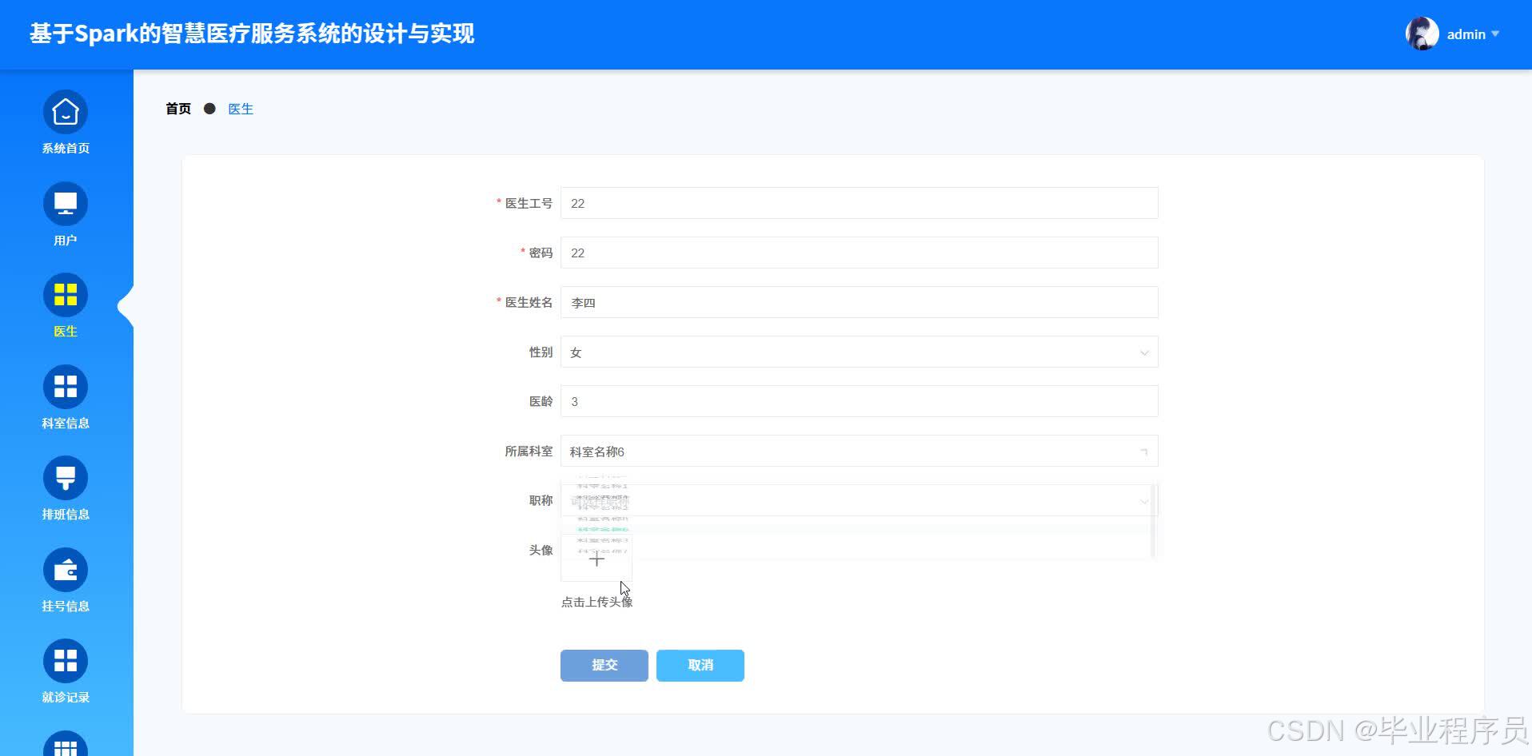Click the 就诊记录 sidebar icon

point(65,670)
